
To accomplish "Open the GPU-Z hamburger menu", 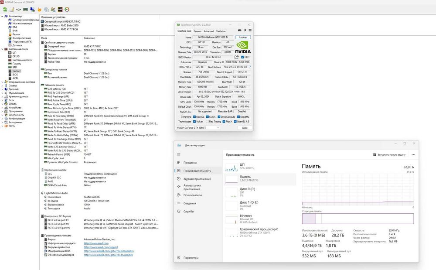I will (x=250, y=30).
